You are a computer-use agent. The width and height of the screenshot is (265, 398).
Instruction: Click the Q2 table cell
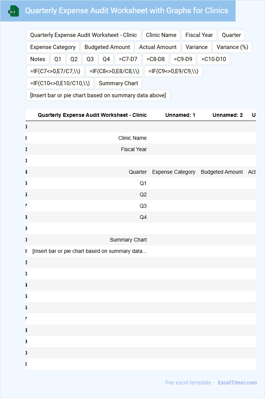143,194
